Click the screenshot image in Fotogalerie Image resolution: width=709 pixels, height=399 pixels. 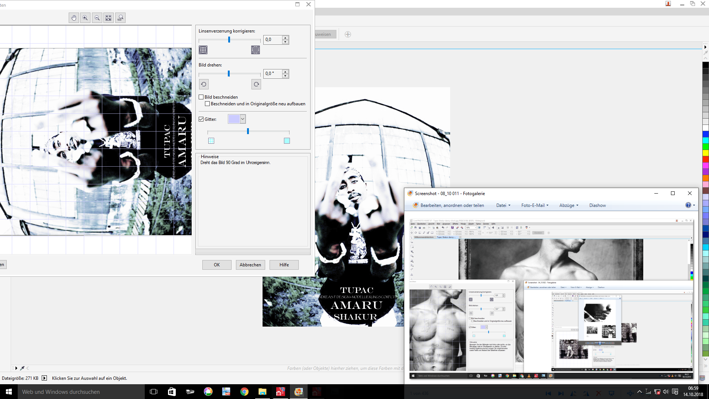551,299
